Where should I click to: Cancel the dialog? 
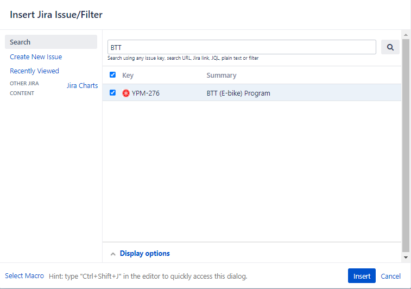390,276
